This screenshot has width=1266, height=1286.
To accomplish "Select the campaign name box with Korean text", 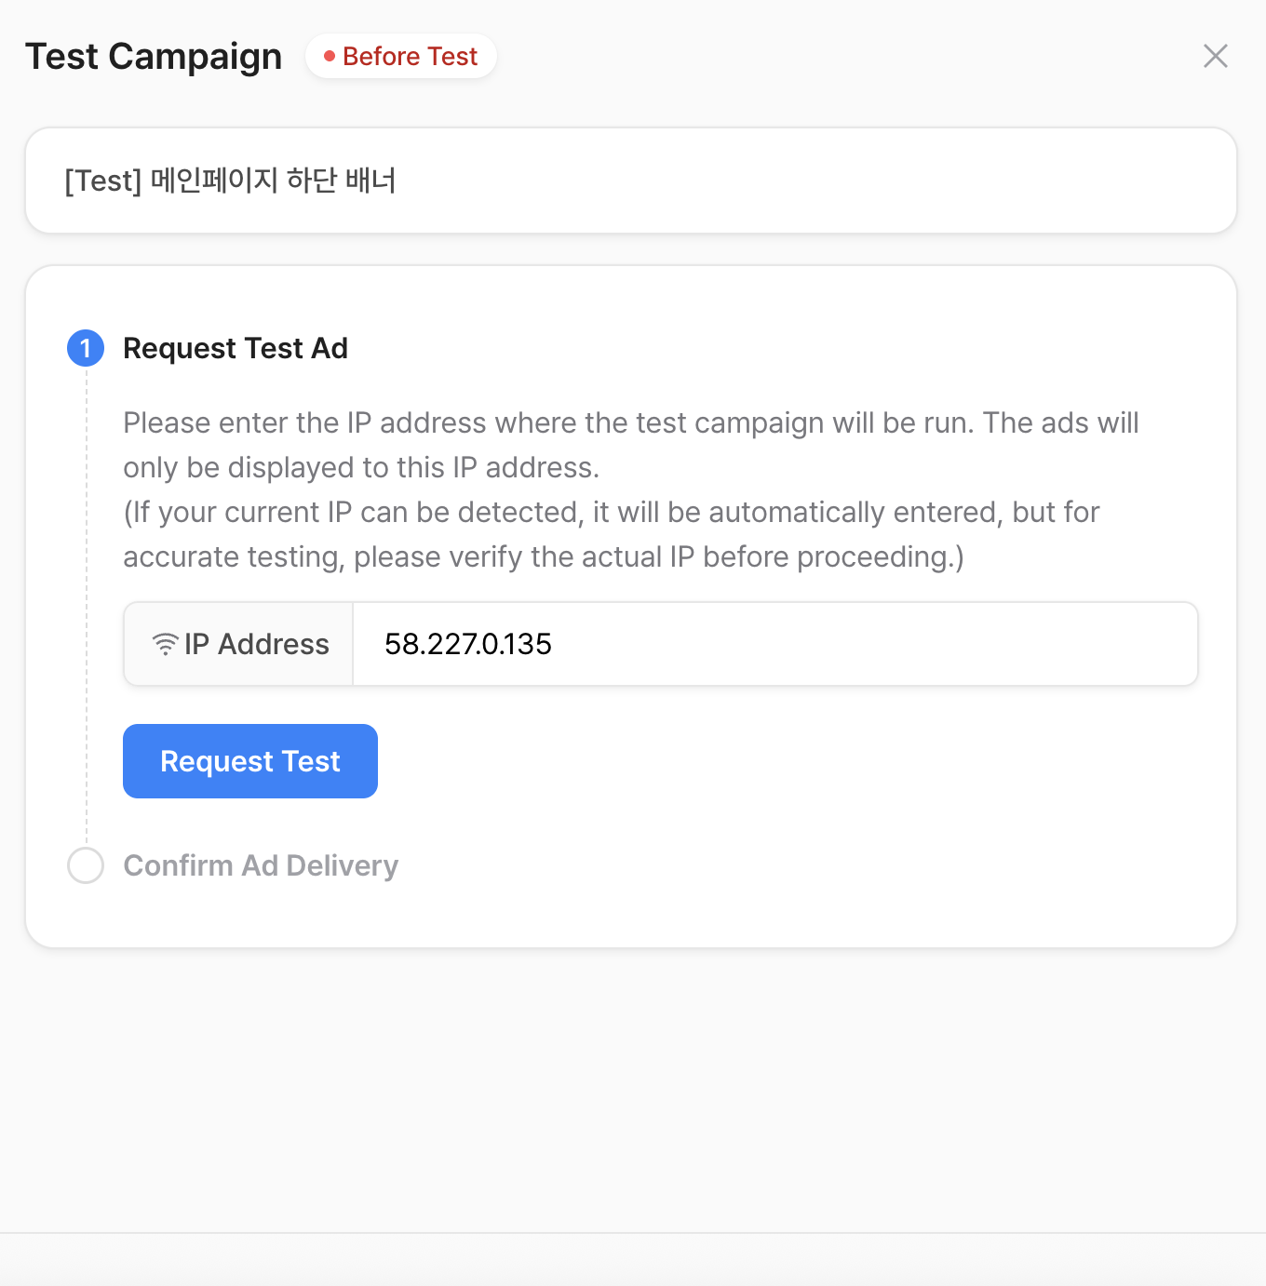I will [630, 181].
